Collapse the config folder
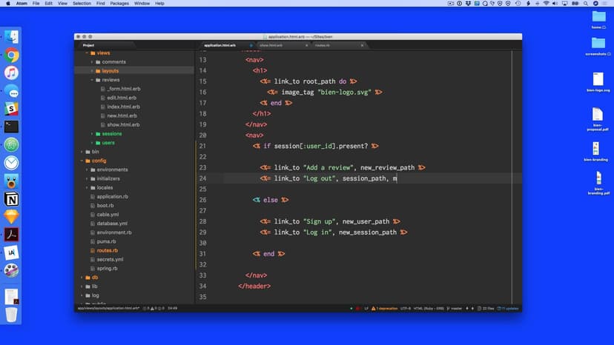 pos(82,161)
